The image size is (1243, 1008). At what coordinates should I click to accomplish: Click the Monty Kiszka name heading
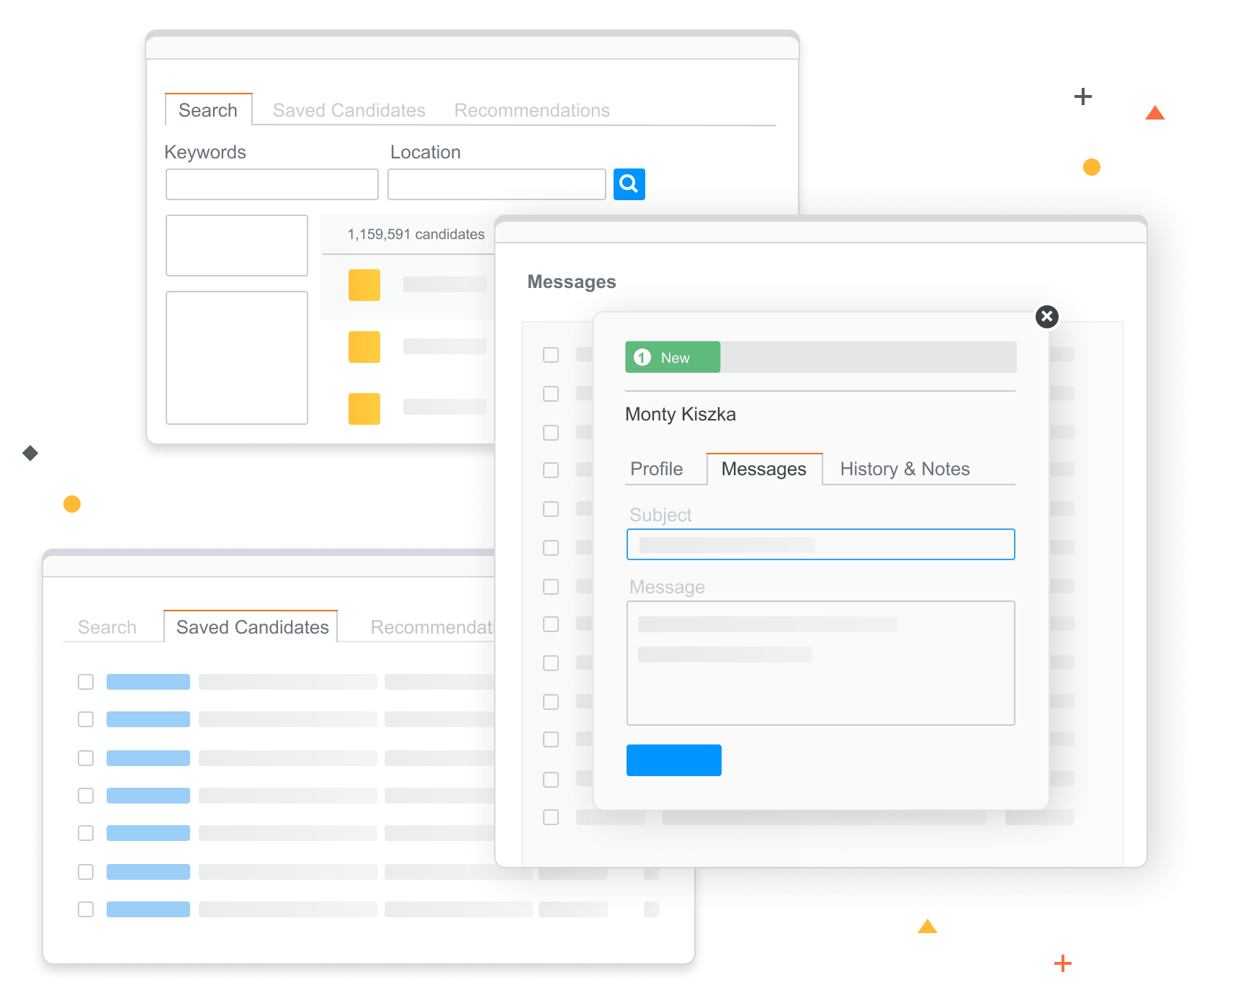681,414
